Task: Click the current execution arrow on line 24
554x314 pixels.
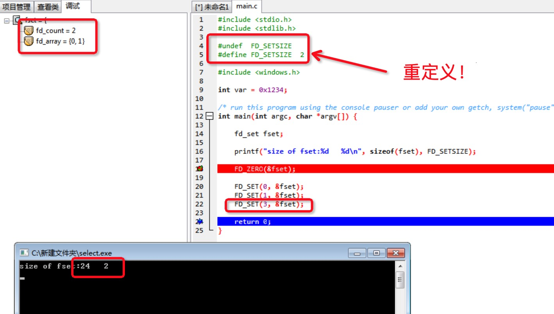Action: (200, 221)
